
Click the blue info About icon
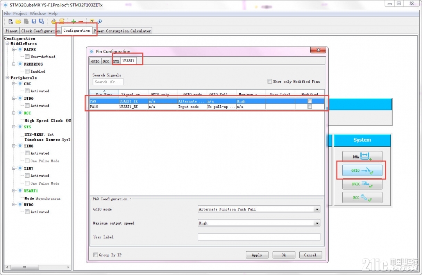(x=100, y=21)
